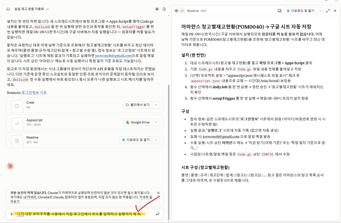
Task: Switch to the preview eye view
Action: 176,11
